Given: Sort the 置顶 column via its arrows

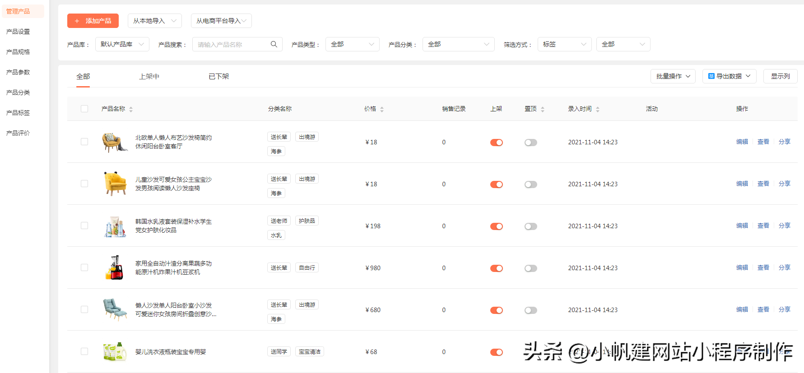Looking at the screenshot, I should pos(543,109).
